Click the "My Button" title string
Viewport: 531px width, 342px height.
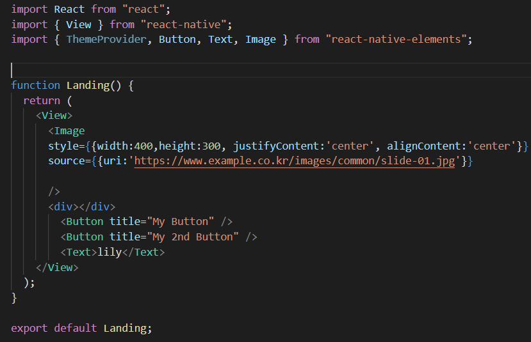point(181,222)
